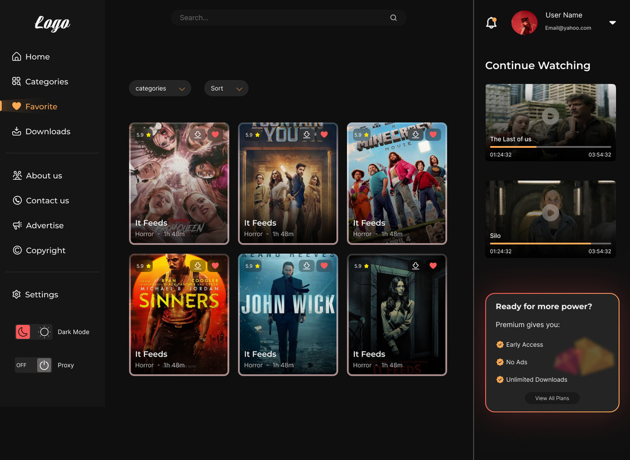630x460 pixels.
Task: Click the About us people icon
Action: click(x=17, y=175)
